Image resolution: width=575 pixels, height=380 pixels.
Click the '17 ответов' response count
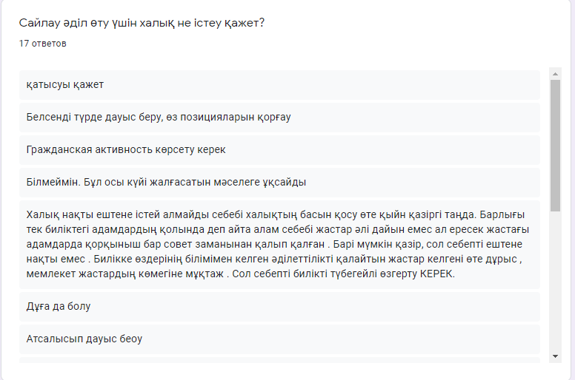pyautogui.click(x=42, y=44)
